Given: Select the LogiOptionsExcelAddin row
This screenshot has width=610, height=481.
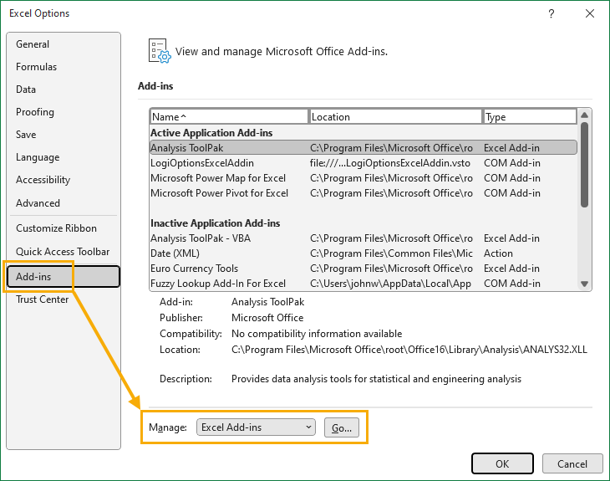Looking at the screenshot, I should pyautogui.click(x=363, y=163).
